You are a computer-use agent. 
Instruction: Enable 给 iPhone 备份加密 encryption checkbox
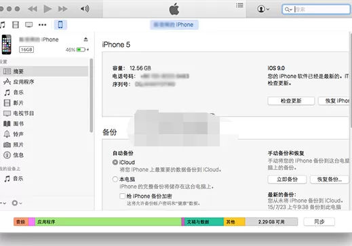pos(122,196)
